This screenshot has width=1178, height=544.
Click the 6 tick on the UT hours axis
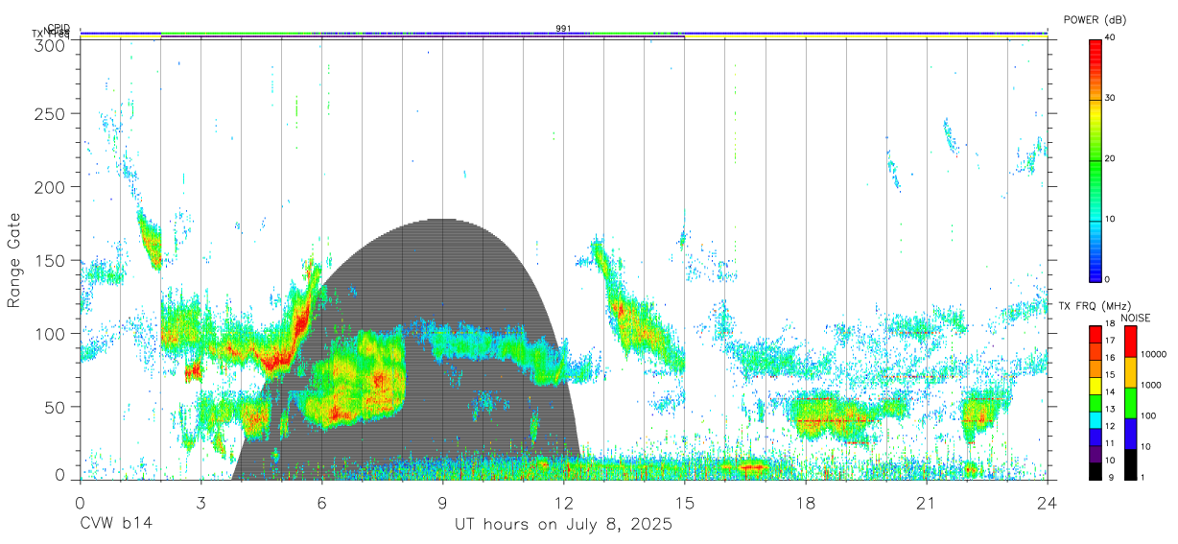pyautogui.click(x=321, y=502)
